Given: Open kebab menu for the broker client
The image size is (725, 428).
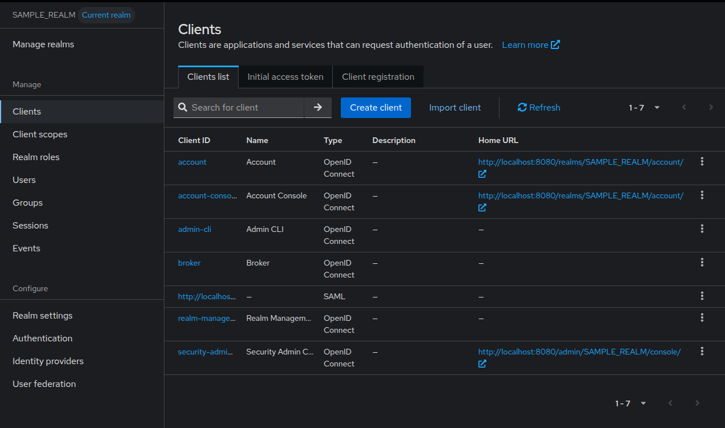Looking at the screenshot, I should click(702, 263).
